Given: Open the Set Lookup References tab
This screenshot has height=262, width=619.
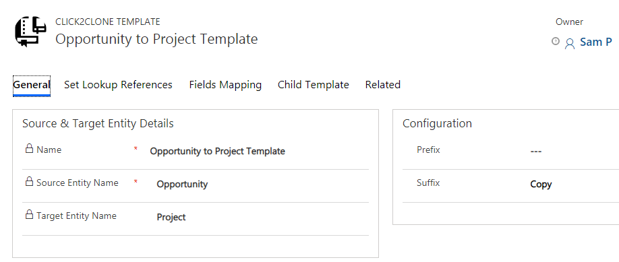Looking at the screenshot, I should click(x=118, y=85).
